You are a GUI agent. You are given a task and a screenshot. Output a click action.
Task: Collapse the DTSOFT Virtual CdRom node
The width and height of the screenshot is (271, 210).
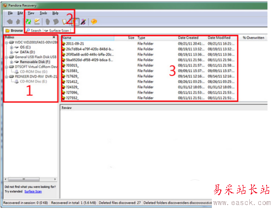[x=6, y=67]
